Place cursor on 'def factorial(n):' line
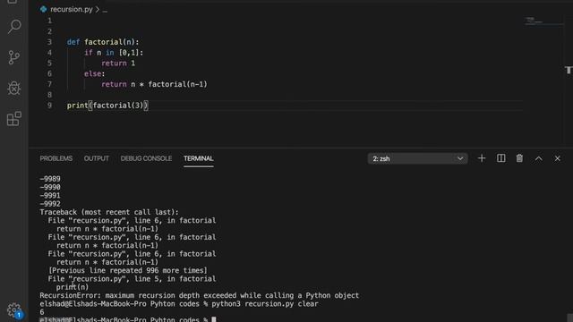The height and width of the screenshot is (322, 573). (103, 42)
